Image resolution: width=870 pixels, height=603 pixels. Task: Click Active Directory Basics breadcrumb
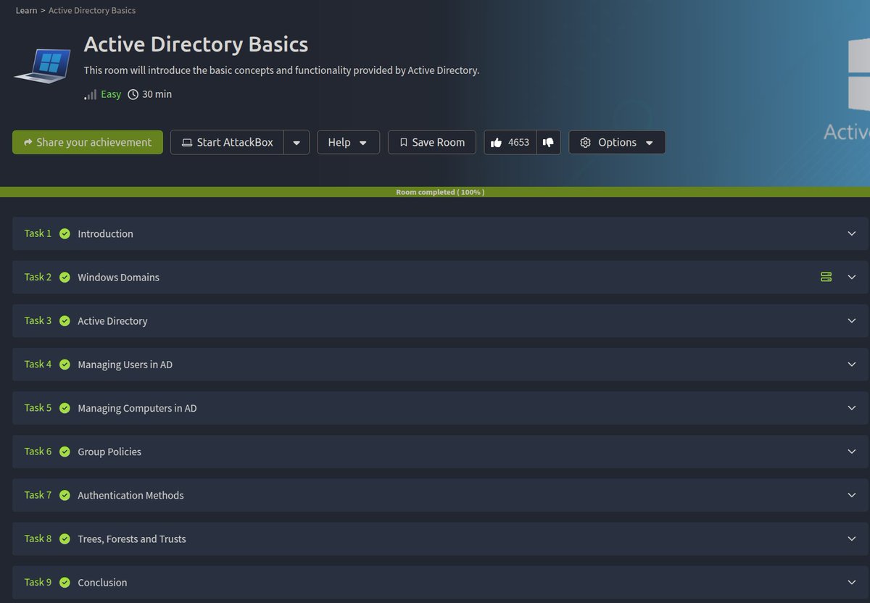(x=92, y=10)
